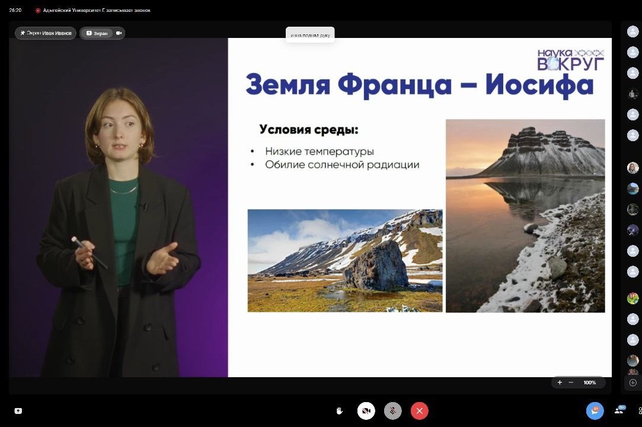Select the Экран tab
The width and height of the screenshot is (642, 427).
click(97, 33)
